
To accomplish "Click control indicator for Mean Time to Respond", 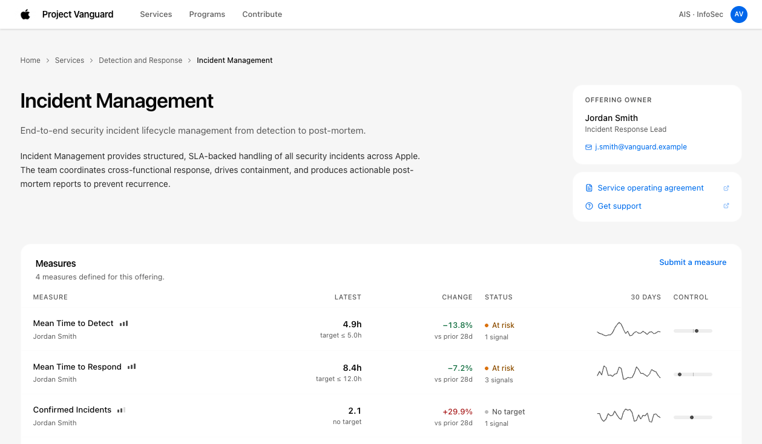I will coord(693,374).
